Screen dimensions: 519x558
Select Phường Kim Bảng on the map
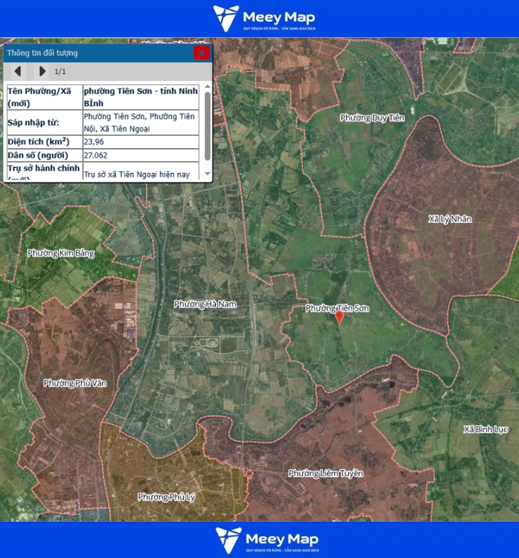(x=61, y=253)
